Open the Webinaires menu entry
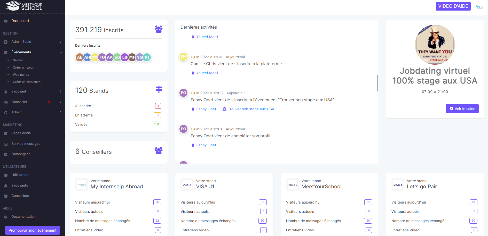488x236 pixels. point(21,74)
